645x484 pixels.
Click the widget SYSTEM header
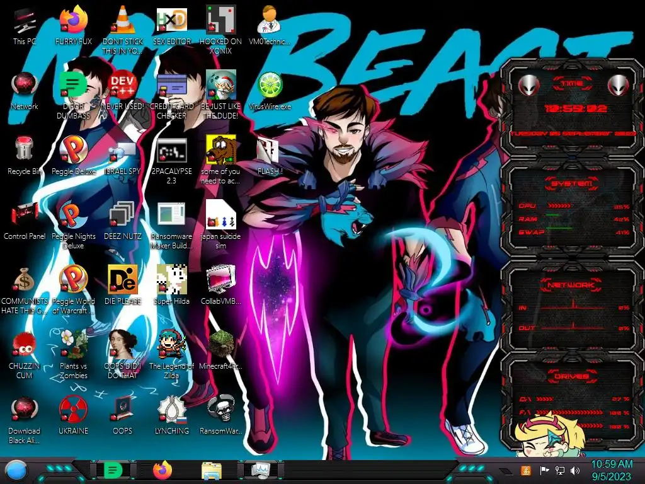(572, 183)
